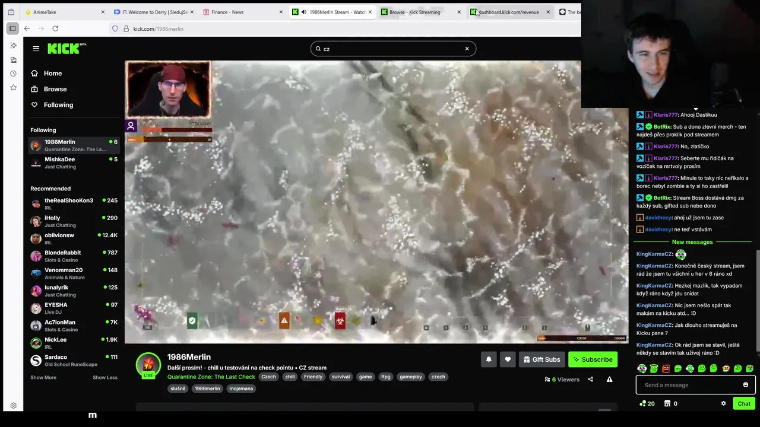Open recommended channel Ac7ionMan

pyautogui.click(x=74, y=326)
